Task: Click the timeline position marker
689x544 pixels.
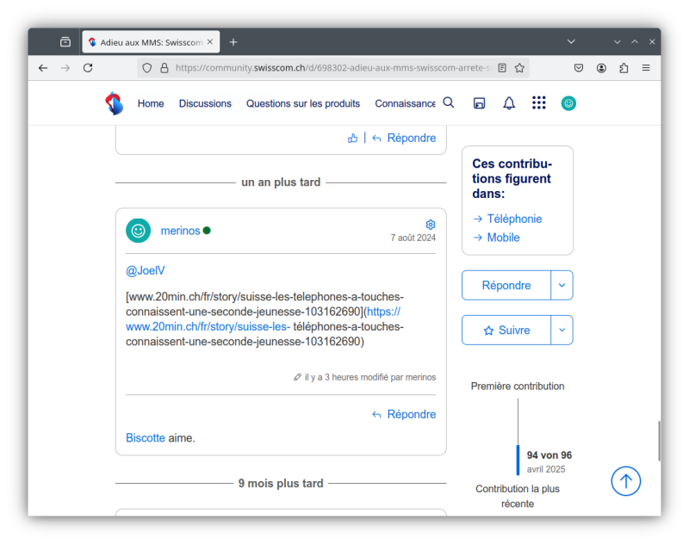Action: click(x=518, y=461)
